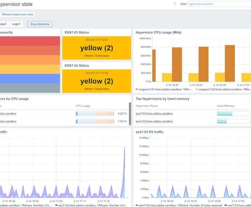251x207 pixels.
Task: Click the CPU usage table scrollbar
Action: point(130,114)
